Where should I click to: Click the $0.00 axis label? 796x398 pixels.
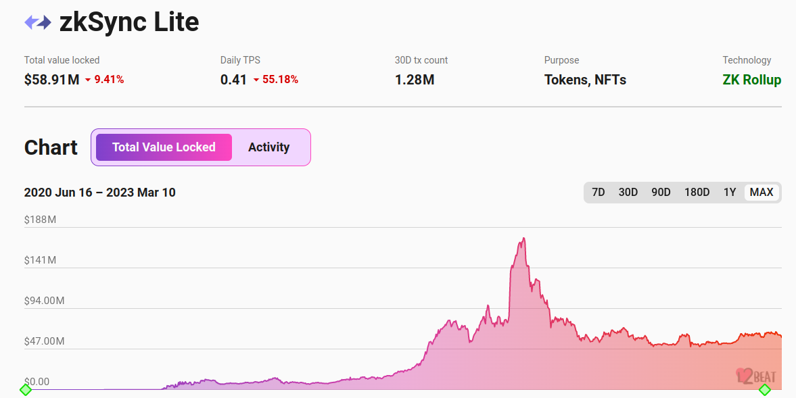coord(37,382)
